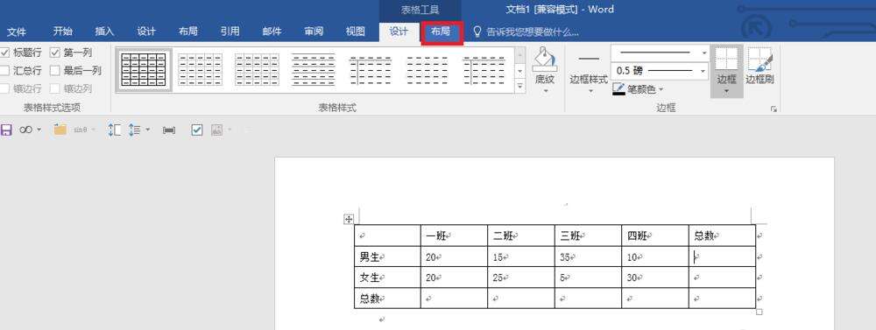Click the line spacing icon in quick toolbar
The height and width of the screenshot is (330, 876).
tap(135, 130)
